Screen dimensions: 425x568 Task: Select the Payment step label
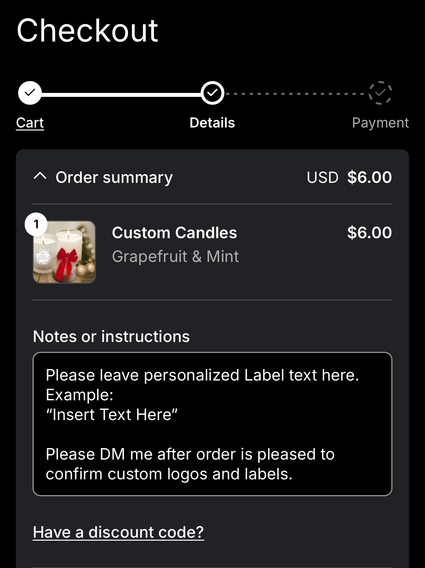point(380,123)
